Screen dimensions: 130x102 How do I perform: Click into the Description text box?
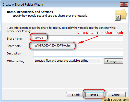pos(78,53)
